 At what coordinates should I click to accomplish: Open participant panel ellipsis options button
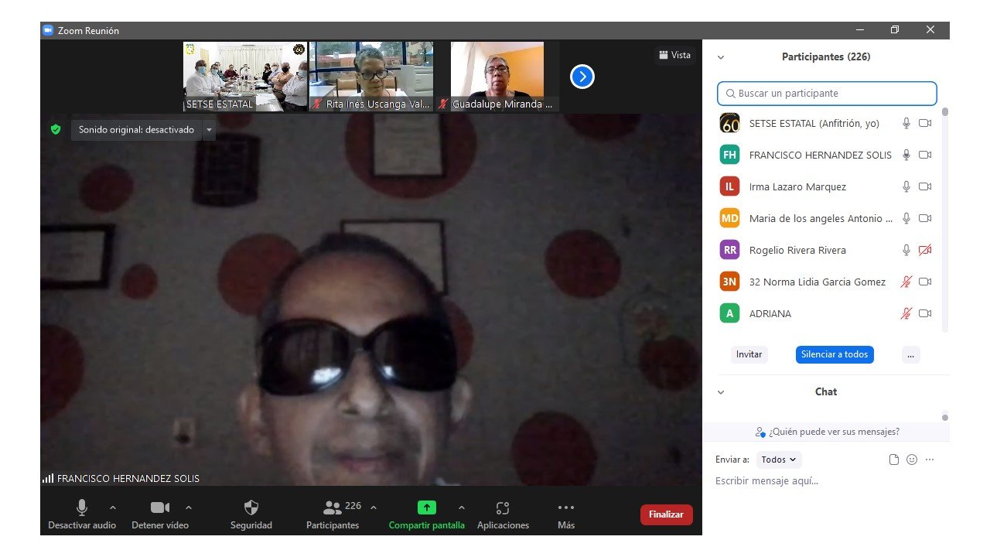(x=910, y=354)
